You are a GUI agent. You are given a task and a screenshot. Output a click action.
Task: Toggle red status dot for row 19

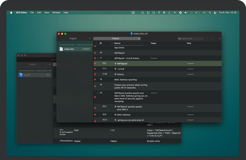[x=95, y=86]
